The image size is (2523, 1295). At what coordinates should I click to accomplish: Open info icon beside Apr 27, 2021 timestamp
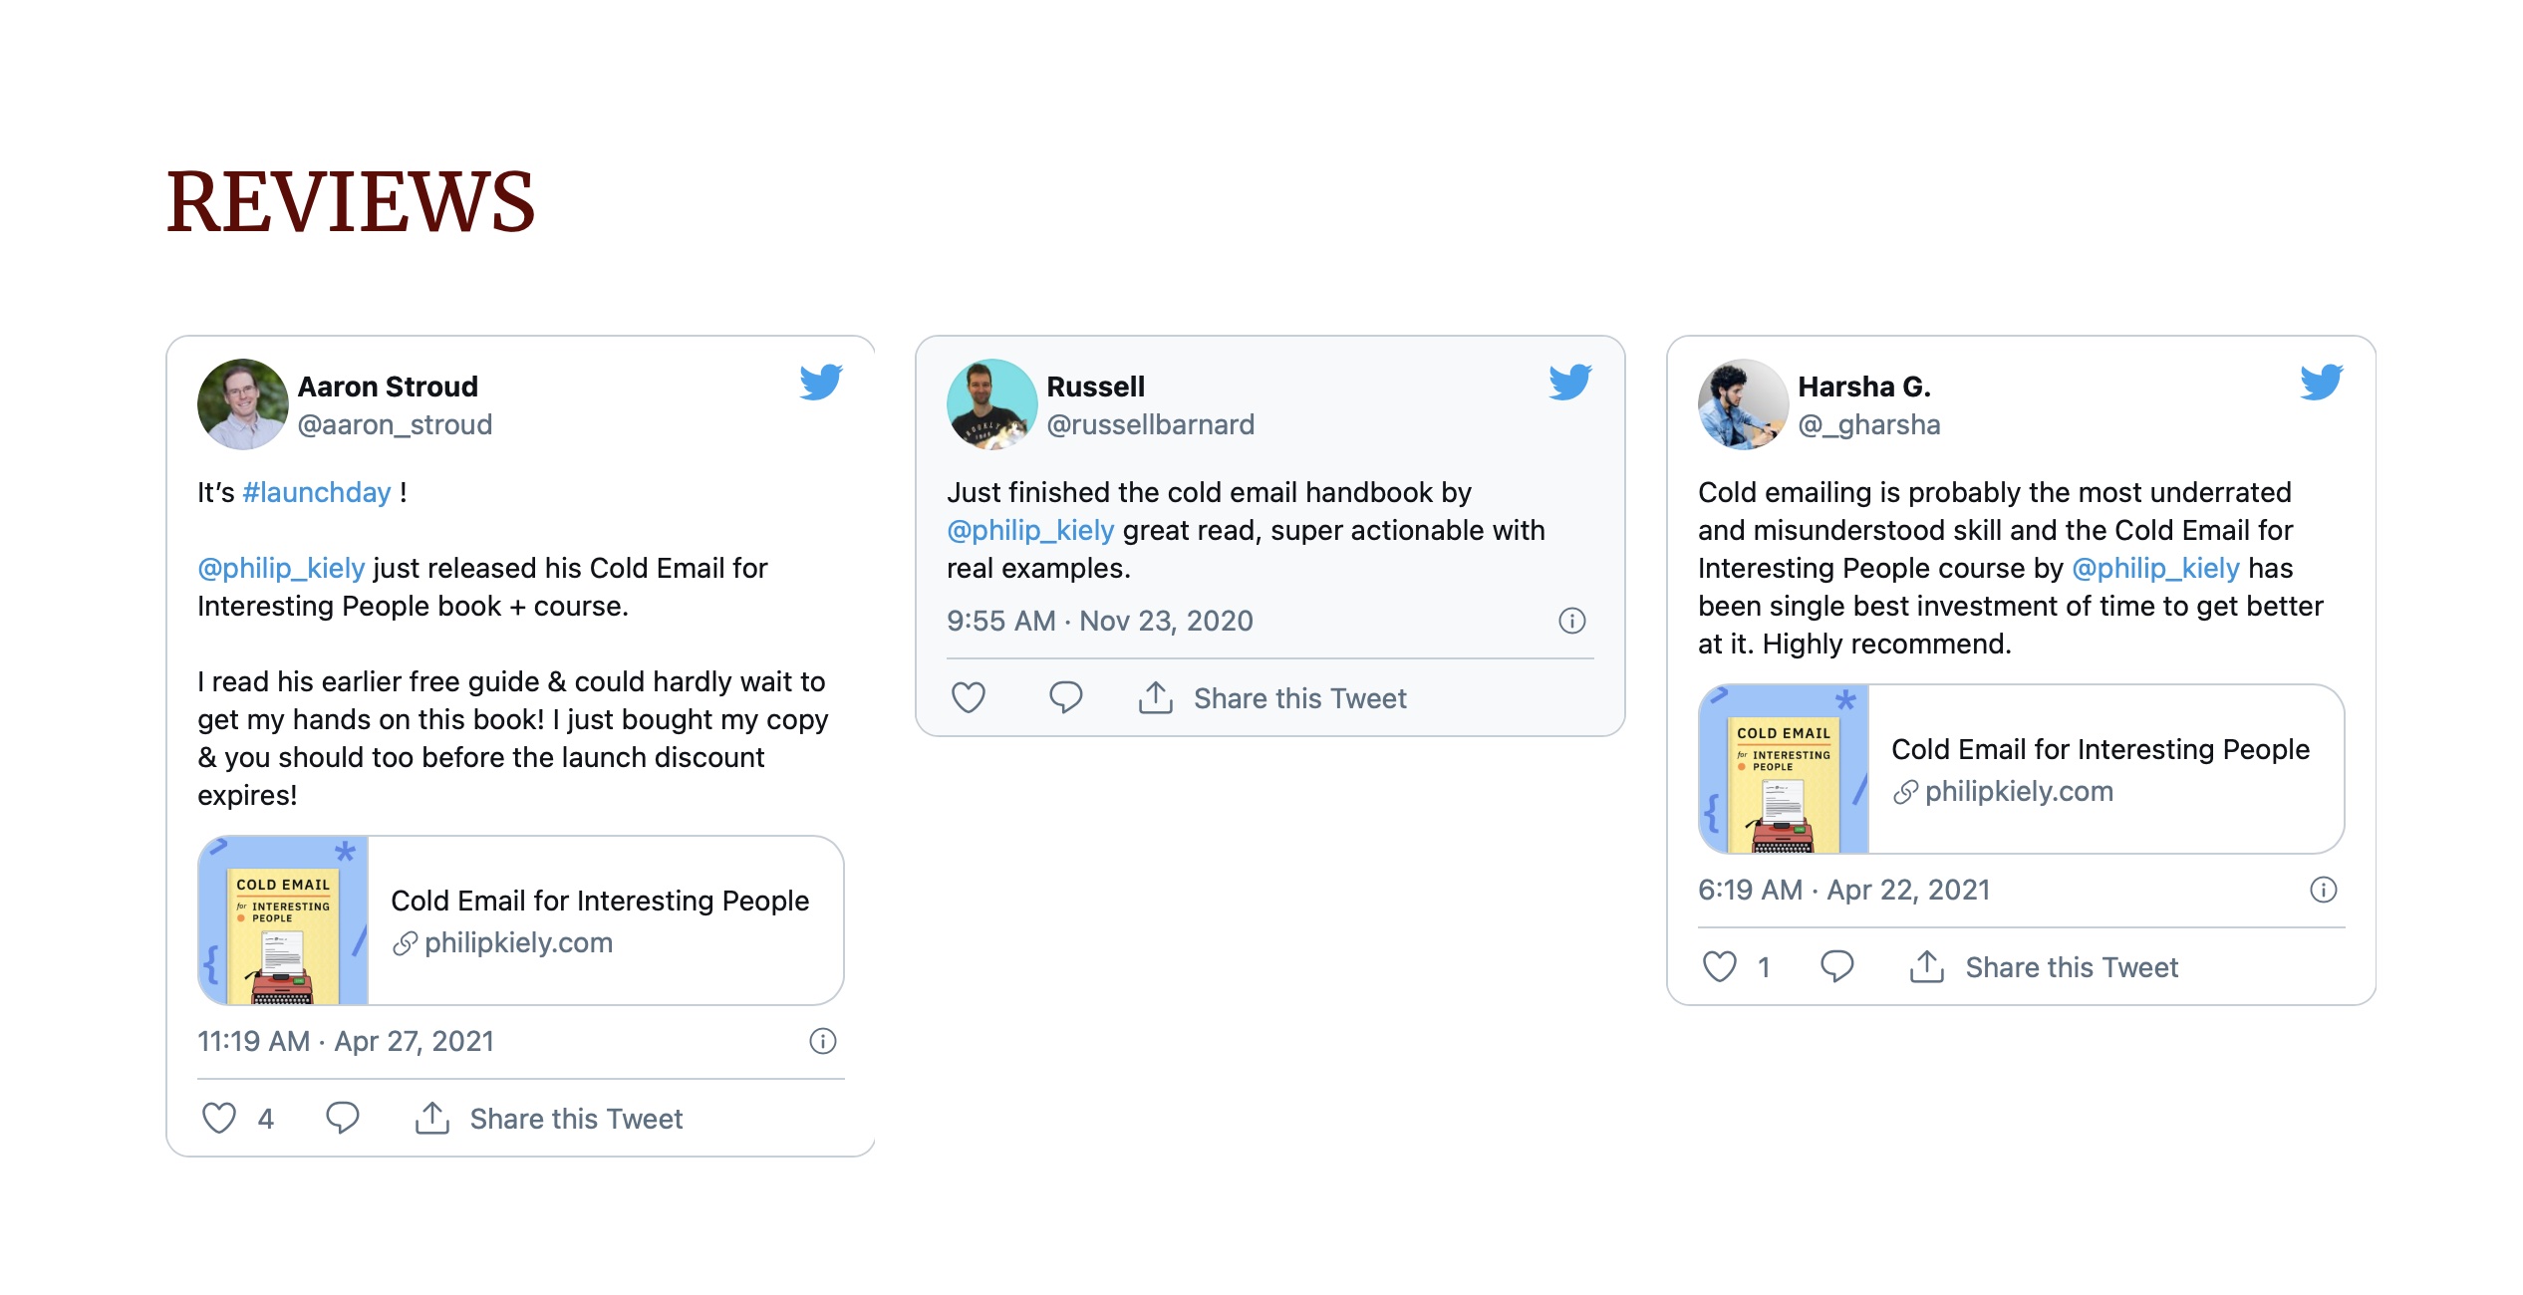pyautogui.click(x=822, y=1041)
